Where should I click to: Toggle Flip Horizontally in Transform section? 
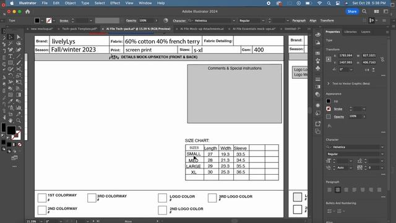click(367, 70)
